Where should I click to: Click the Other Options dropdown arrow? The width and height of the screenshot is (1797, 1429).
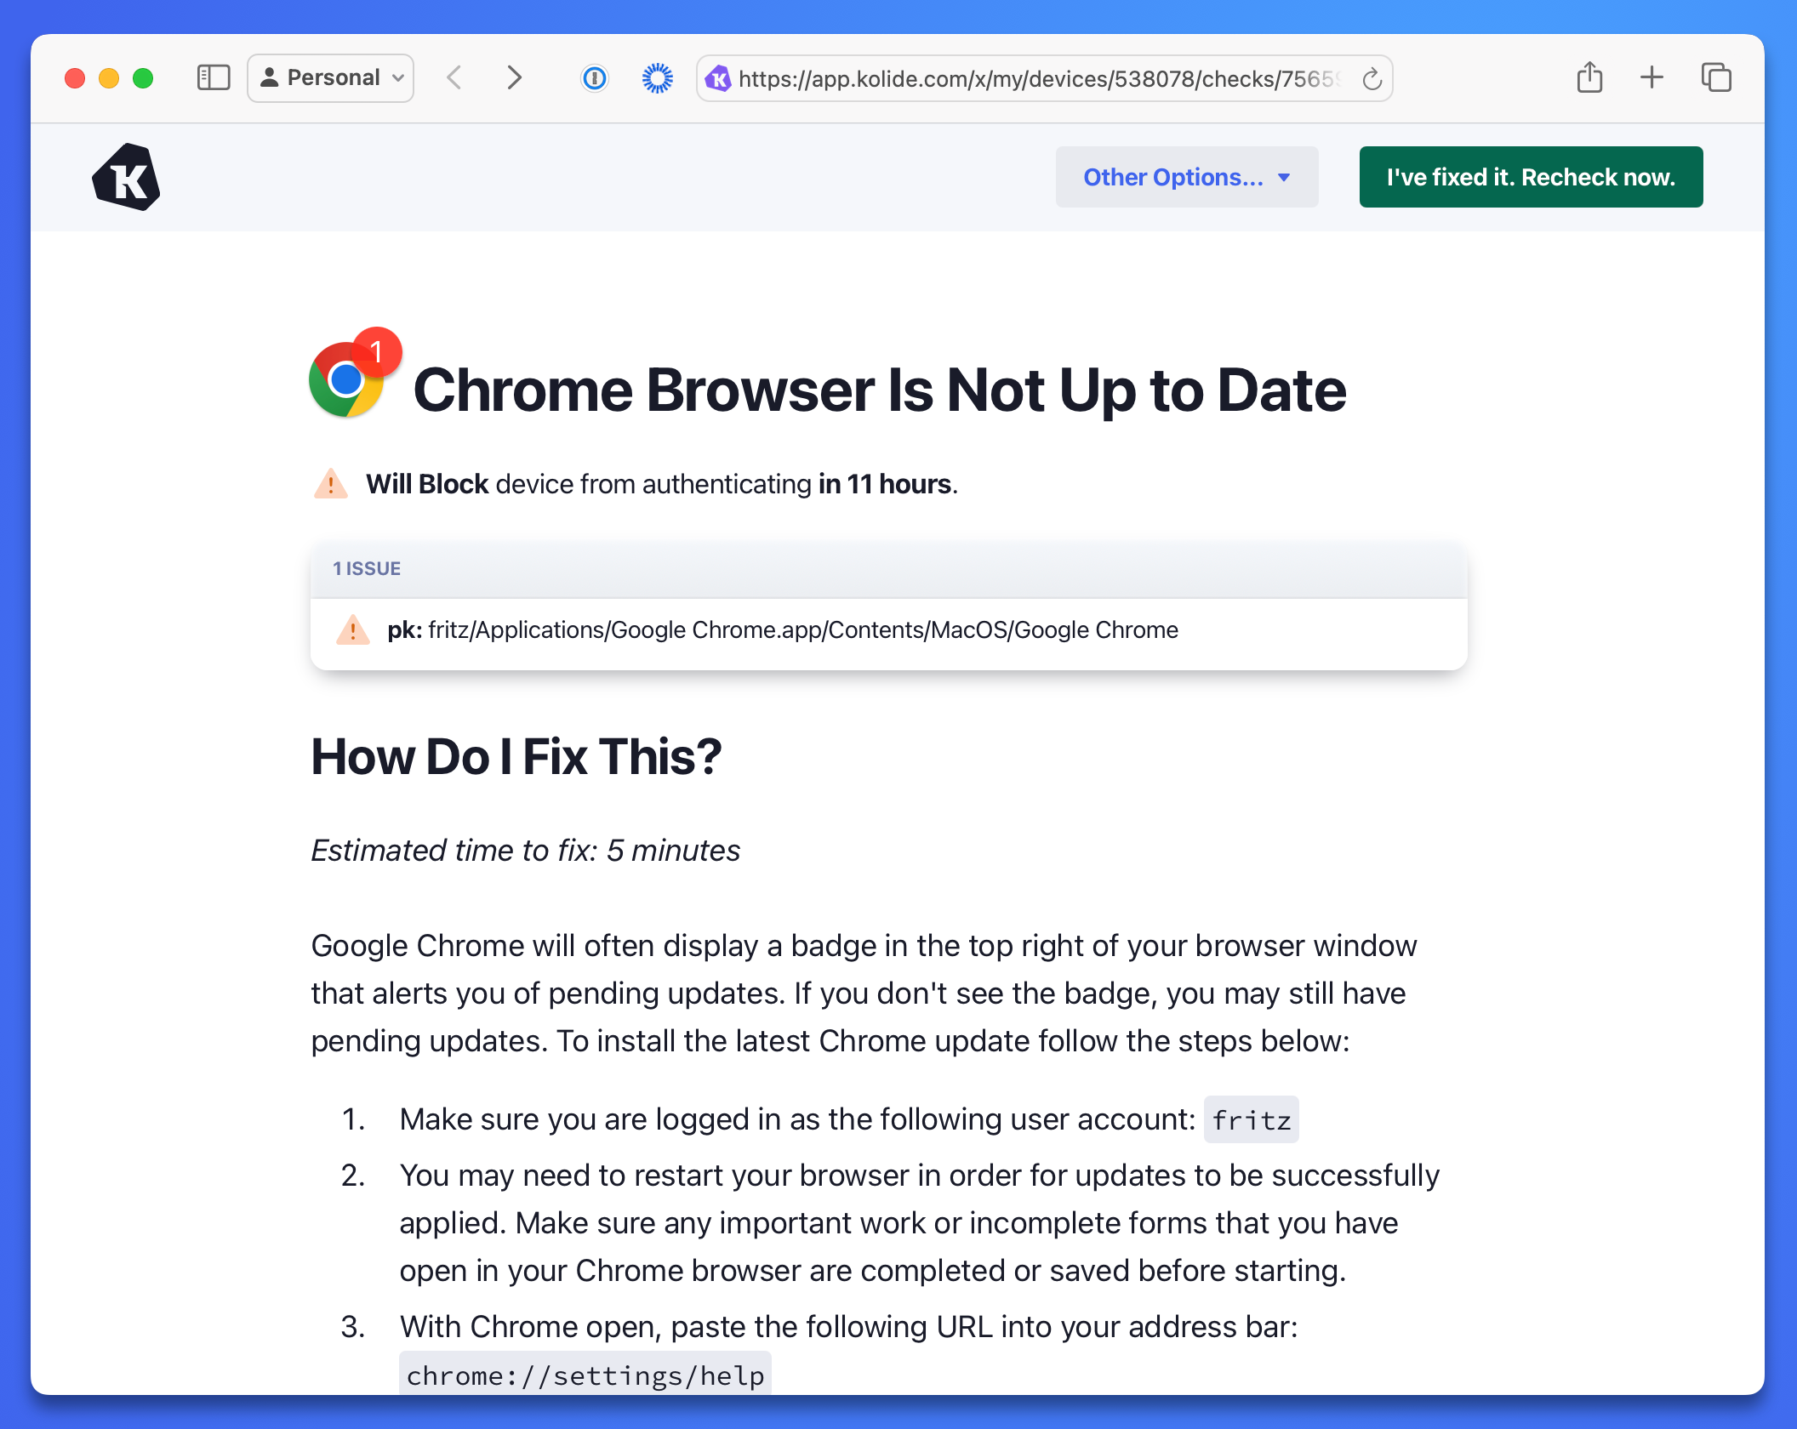(1284, 177)
